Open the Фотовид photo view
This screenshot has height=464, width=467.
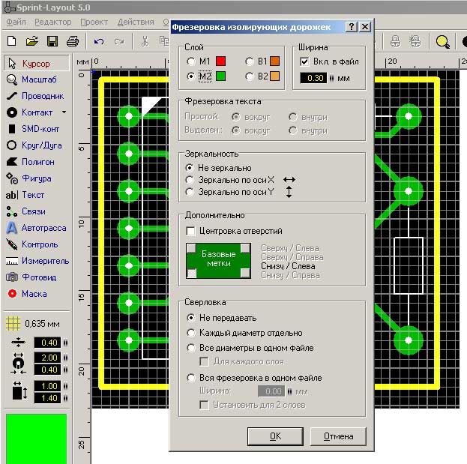36,277
